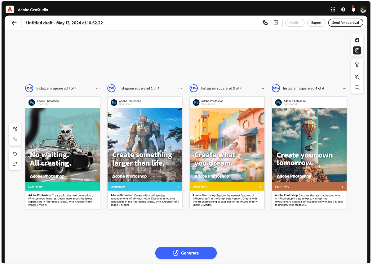The image size is (372, 265).
Task: Open the help question mark icon
Action: point(343,10)
